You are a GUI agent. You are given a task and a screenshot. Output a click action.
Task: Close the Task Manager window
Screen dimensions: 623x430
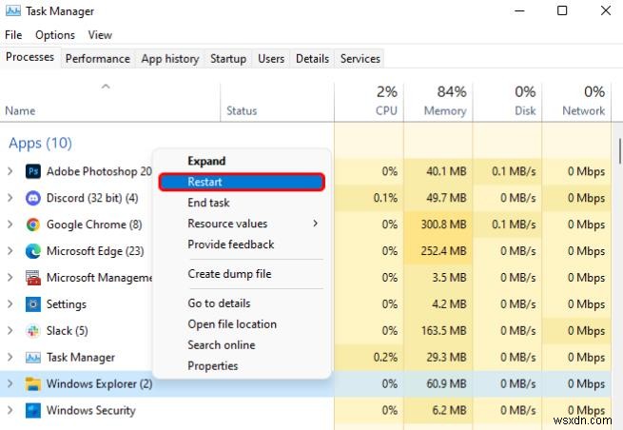point(606,10)
